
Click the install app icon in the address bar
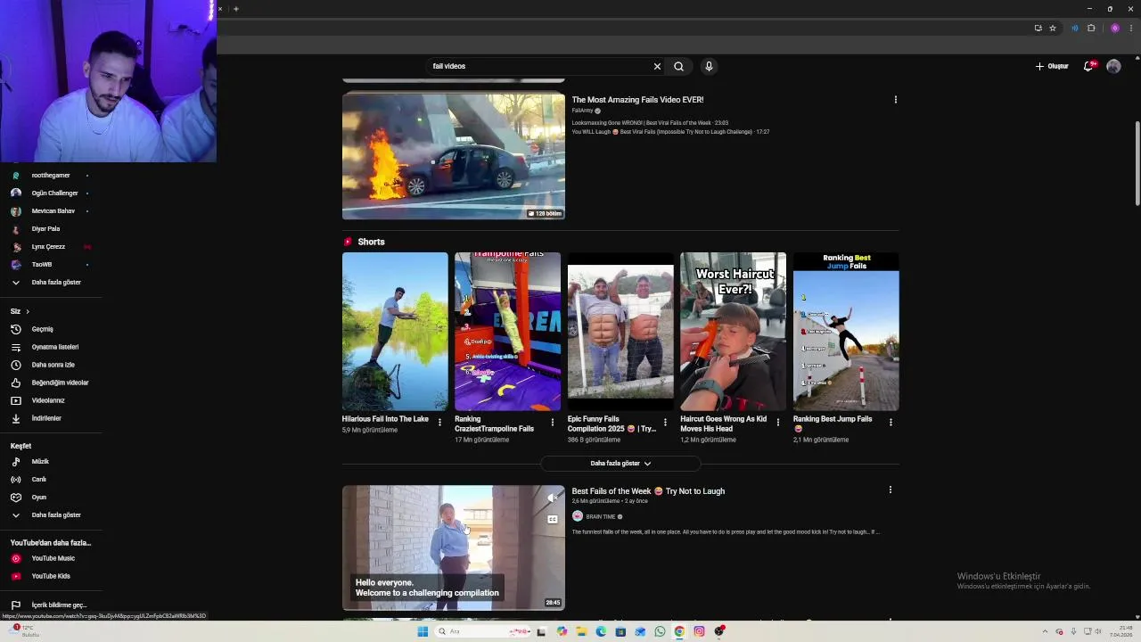[x=1038, y=28]
